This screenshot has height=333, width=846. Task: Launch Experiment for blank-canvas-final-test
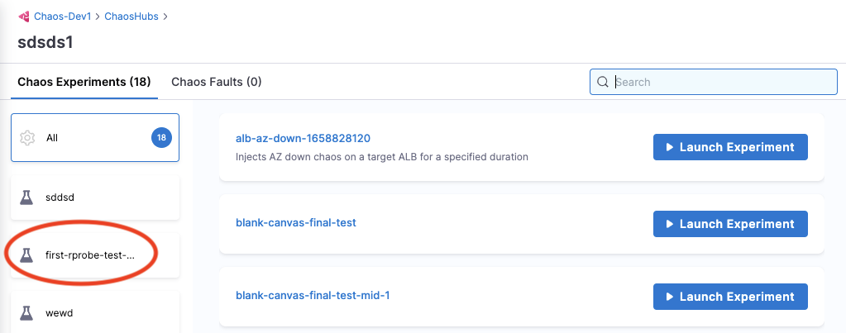729,223
